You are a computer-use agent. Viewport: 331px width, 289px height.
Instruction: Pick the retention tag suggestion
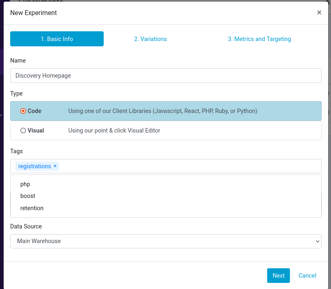[32, 208]
